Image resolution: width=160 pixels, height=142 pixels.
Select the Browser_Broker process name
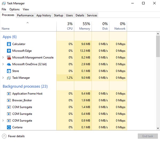click(22, 100)
